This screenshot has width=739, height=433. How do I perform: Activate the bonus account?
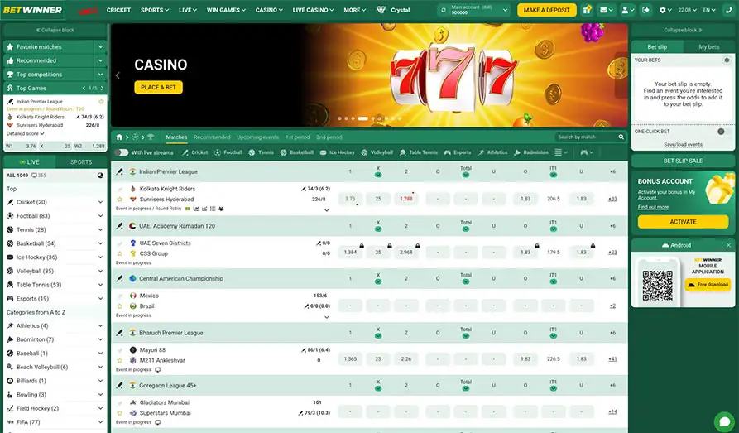pos(683,222)
